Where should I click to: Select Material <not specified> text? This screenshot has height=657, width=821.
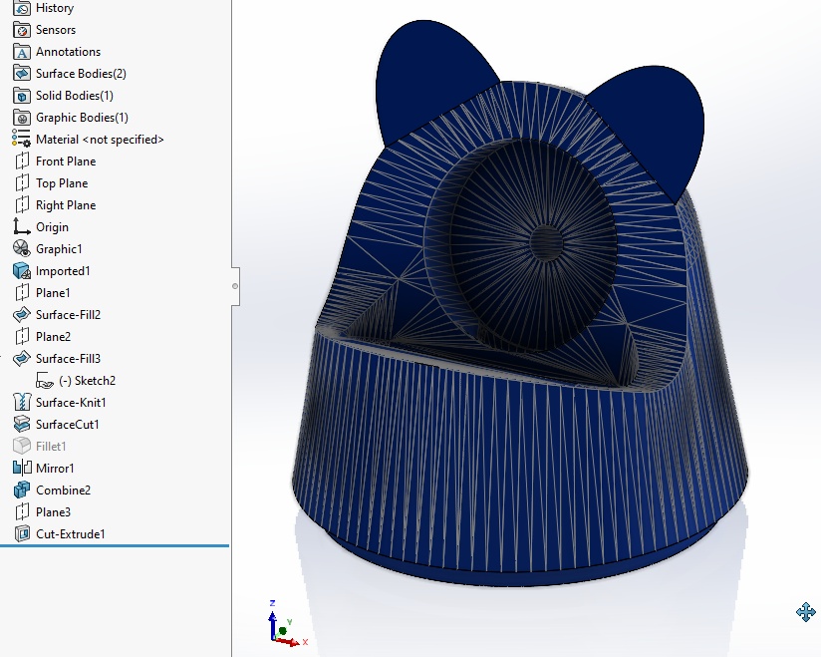100,140
